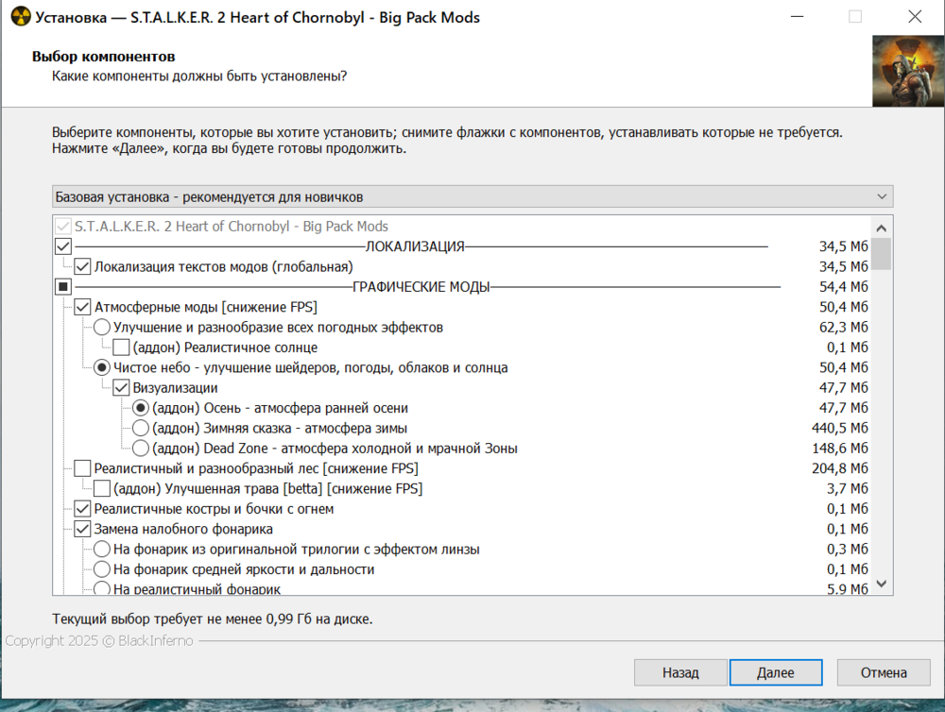
Task: Uncheck Локализация текстов модов (глобальная)
Action: coord(82,266)
